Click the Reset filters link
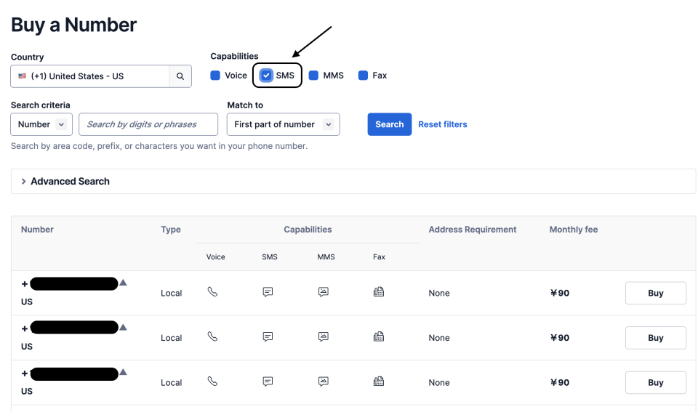Image resolution: width=698 pixels, height=412 pixels. (x=442, y=124)
